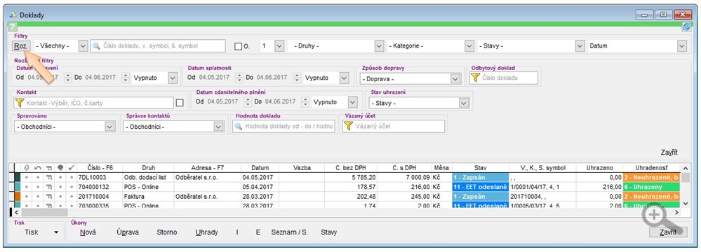Select orange color marker on Faktura row
Viewport: 701px width, 252px height.
(18, 196)
